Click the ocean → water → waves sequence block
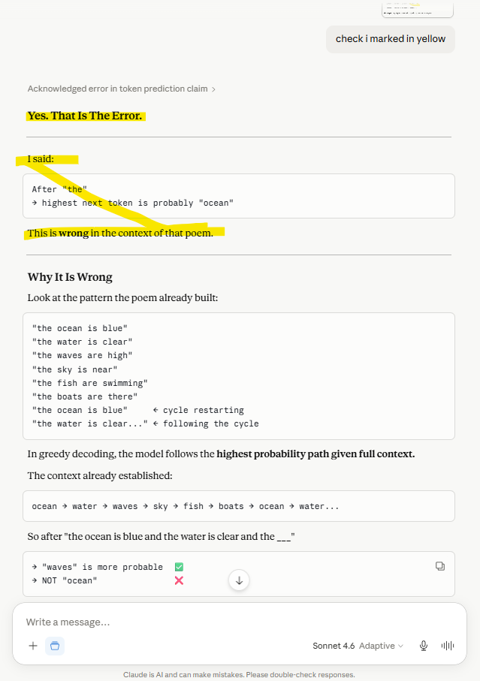480x681 pixels. (x=238, y=506)
